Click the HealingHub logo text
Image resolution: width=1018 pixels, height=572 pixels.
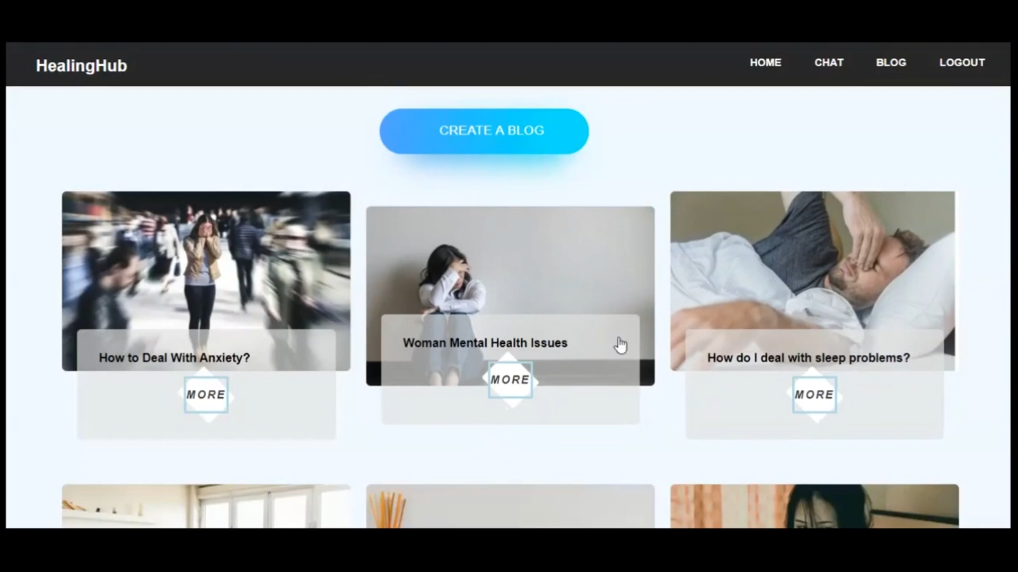(81, 66)
